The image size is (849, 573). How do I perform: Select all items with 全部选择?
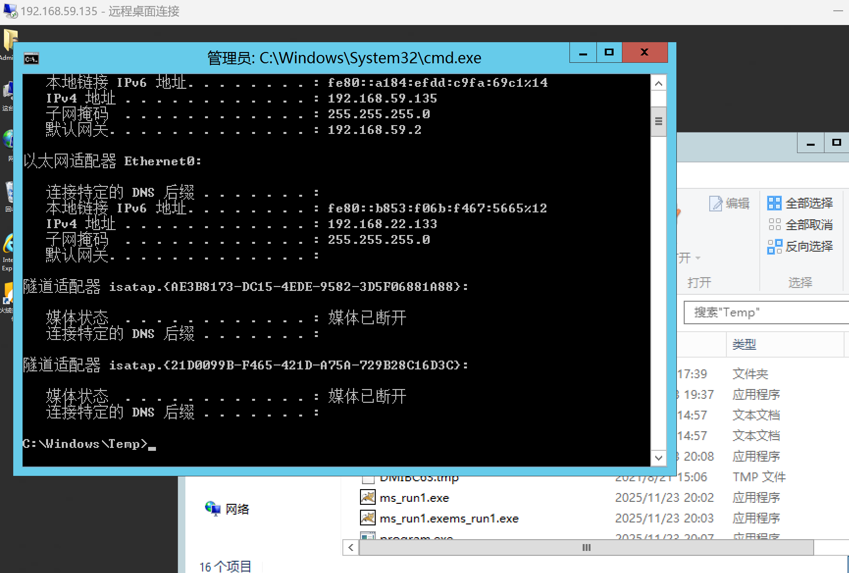800,203
